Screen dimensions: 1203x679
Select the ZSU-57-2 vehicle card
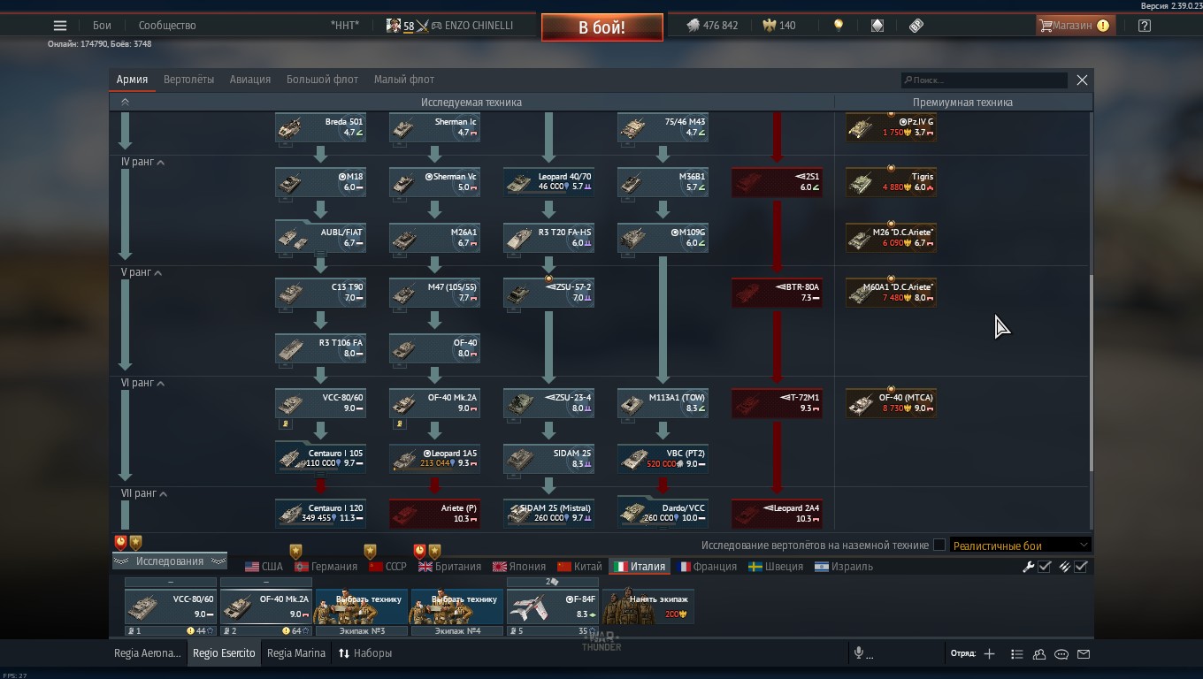point(548,293)
